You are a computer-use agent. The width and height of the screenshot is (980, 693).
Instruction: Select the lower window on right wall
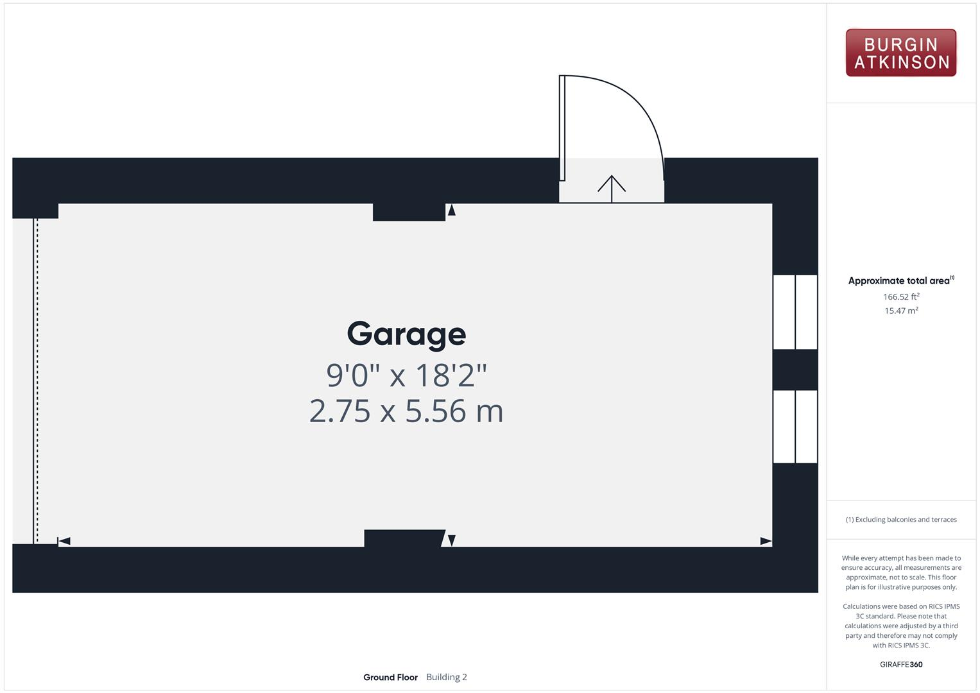click(795, 427)
